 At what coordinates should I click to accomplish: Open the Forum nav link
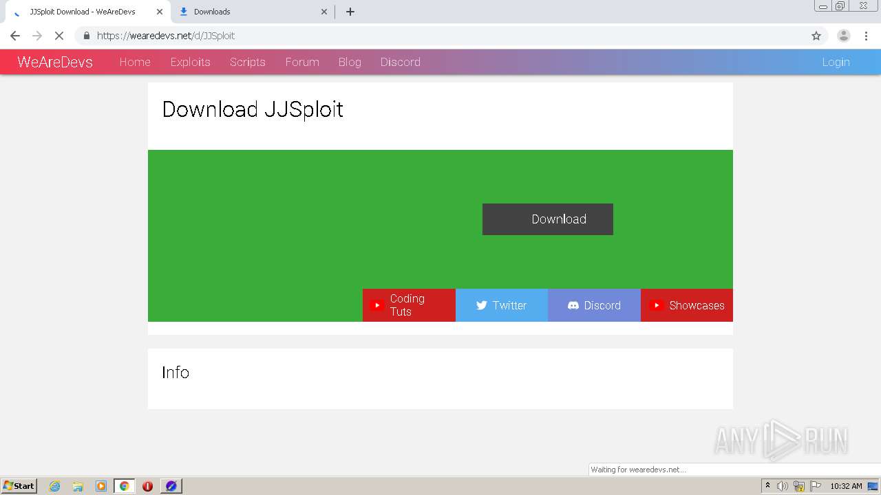pyautogui.click(x=302, y=62)
